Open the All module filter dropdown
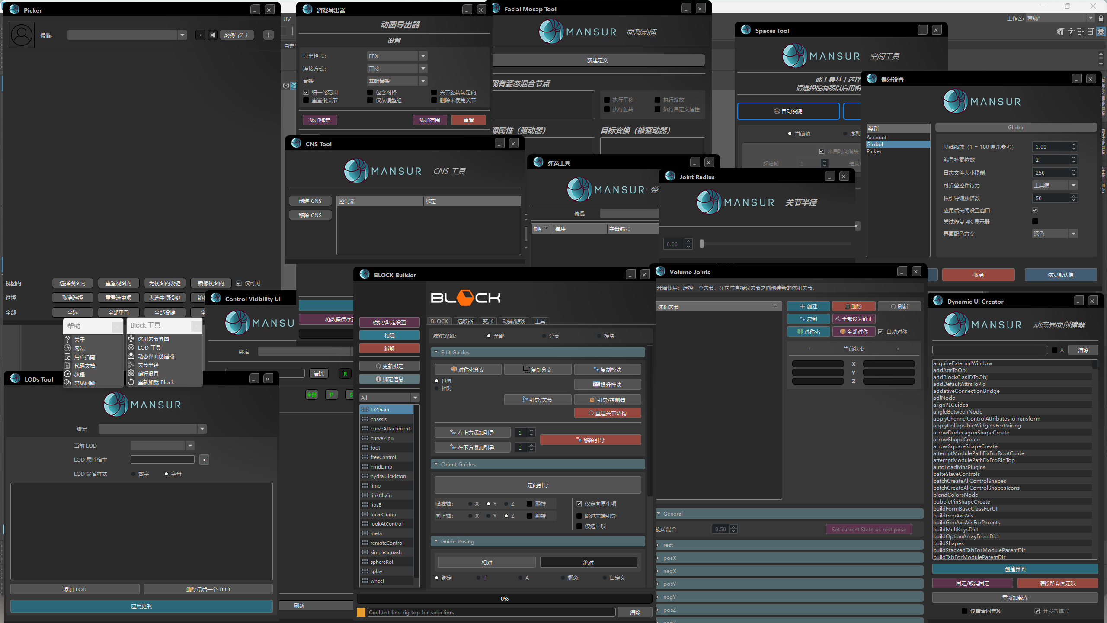This screenshot has height=623, width=1107. (x=389, y=398)
